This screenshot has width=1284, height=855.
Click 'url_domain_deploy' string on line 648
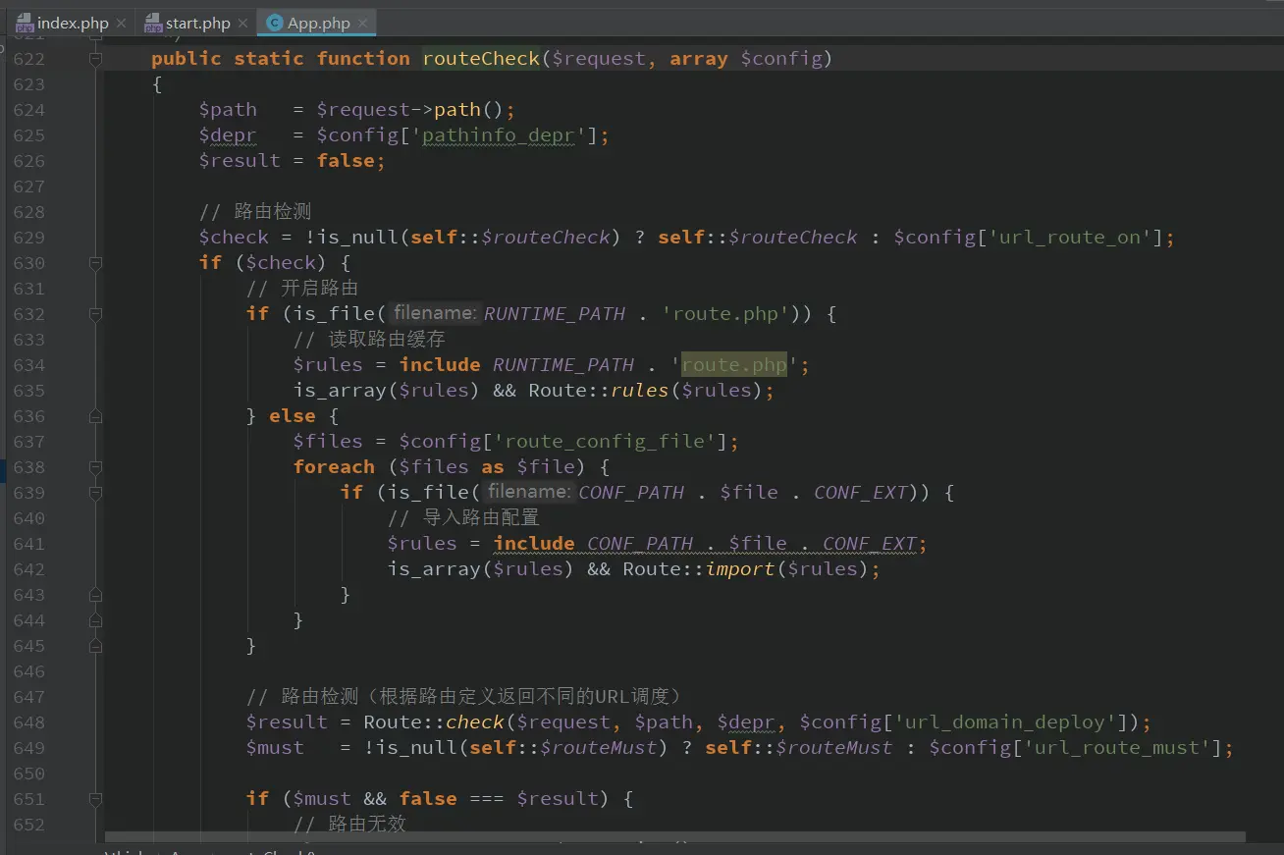(x=1005, y=722)
